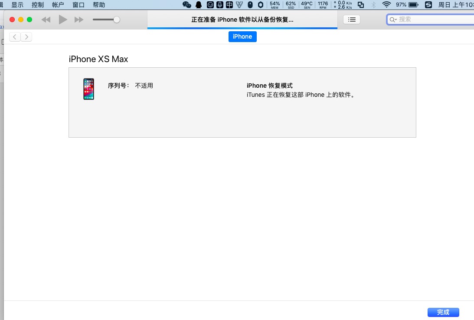
Task: Click the Bluetooth menu bar icon
Action: [x=374, y=5]
